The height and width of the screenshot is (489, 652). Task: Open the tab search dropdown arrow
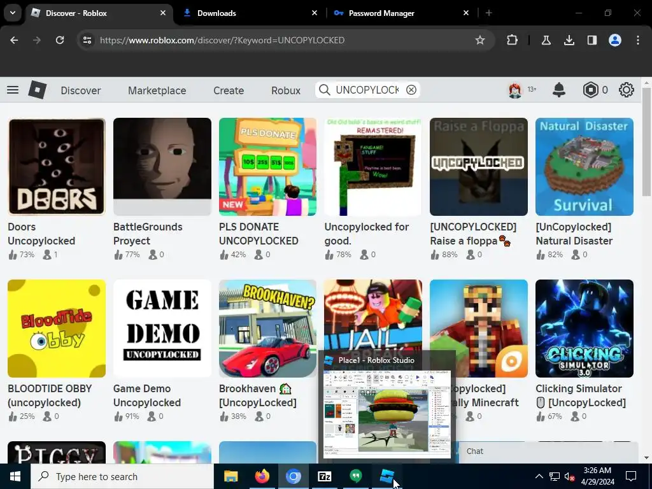tap(13, 13)
